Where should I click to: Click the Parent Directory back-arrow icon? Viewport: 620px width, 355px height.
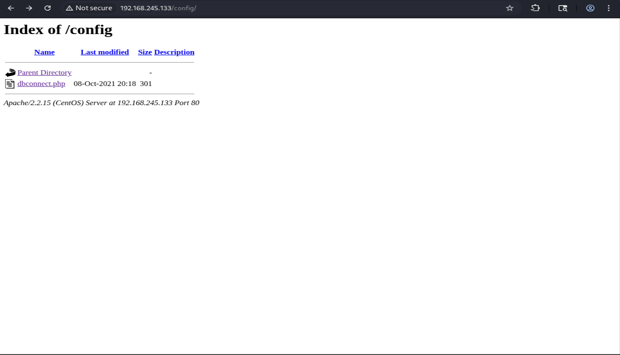pos(10,73)
